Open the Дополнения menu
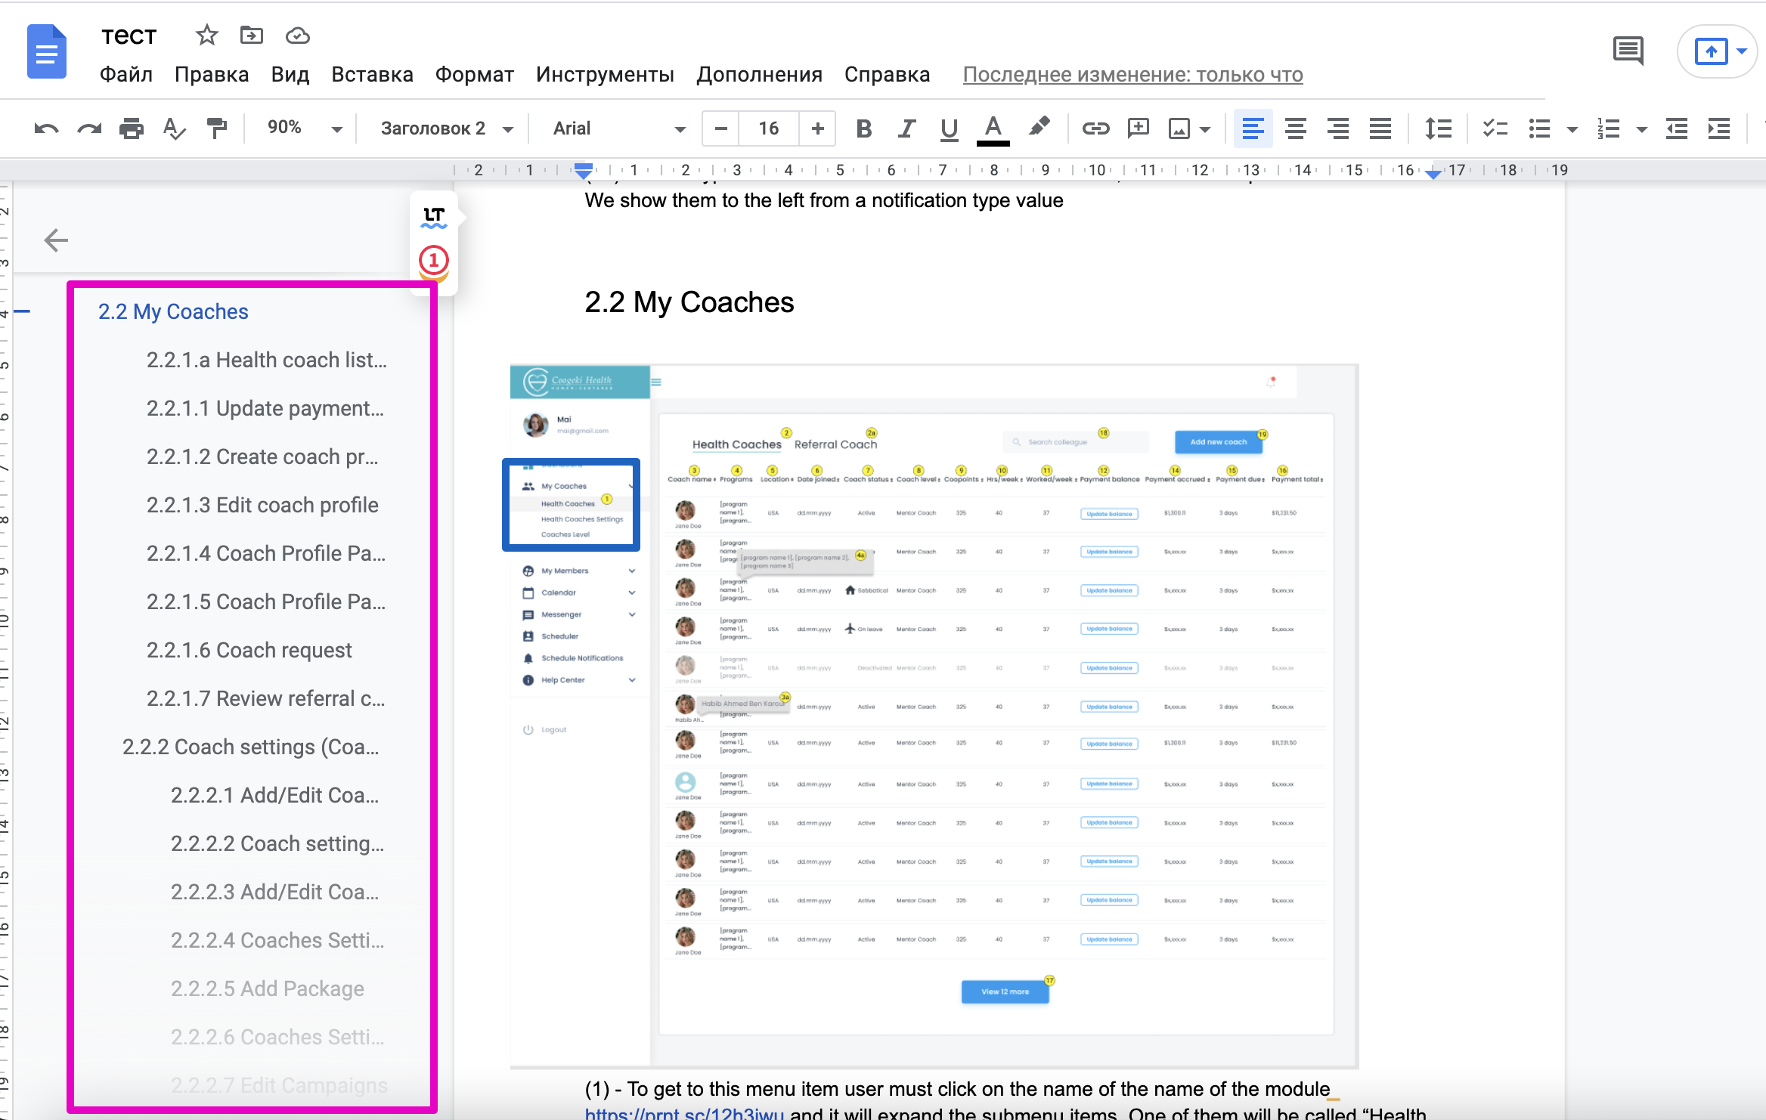Viewport: 1766px width, 1120px height. [x=760, y=75]
